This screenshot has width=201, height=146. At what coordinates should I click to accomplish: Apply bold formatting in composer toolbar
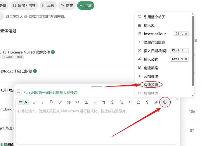click(x=34, y=102)
